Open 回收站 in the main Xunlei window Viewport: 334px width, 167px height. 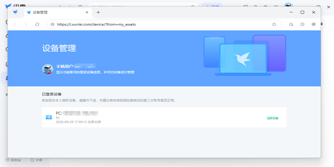click(13, 160)
